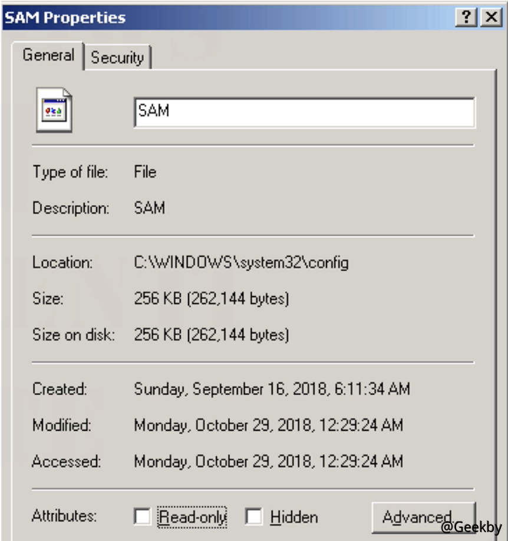Switch to the Security tab
508x541 pixels.
click(x=117, y=58)
